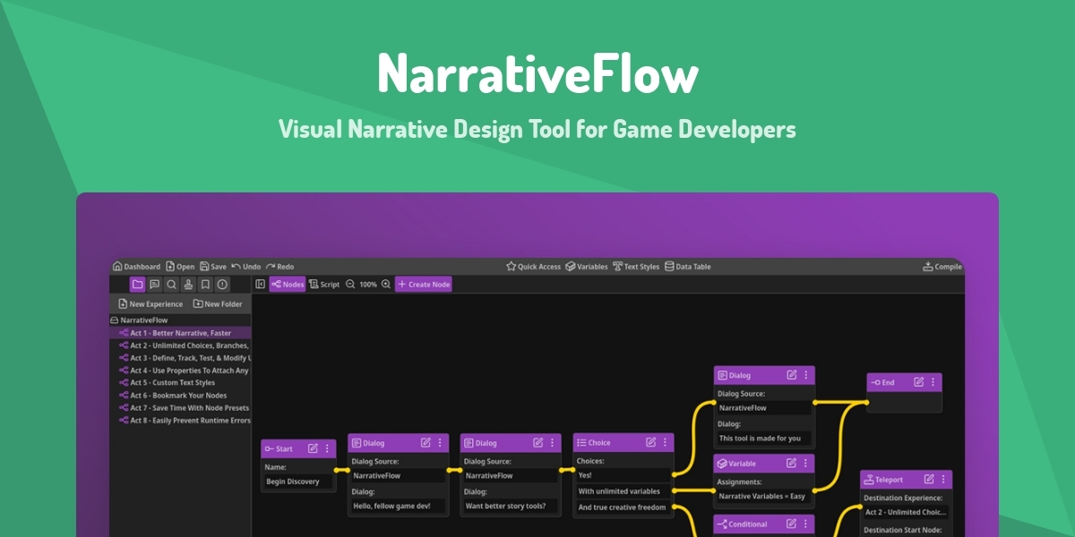
Task: Select Act 4 - Use Properties experience
Action: [180, 371]
